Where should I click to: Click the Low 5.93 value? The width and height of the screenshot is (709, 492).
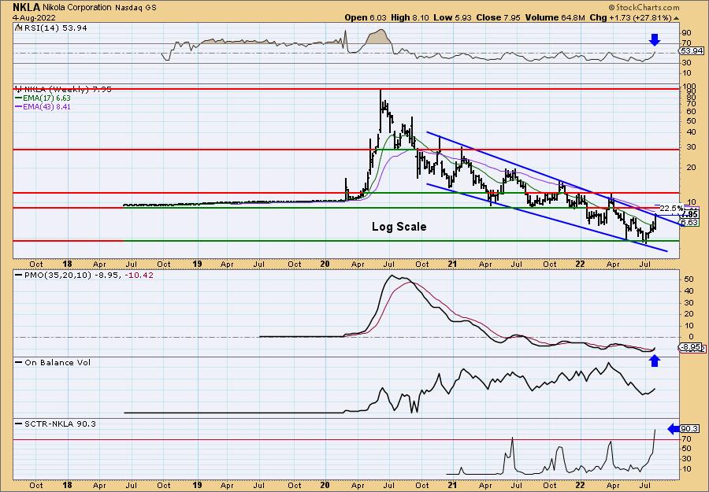451,17
